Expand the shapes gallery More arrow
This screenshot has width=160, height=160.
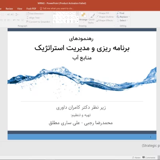pyautogui.click(x=78, y=21)
